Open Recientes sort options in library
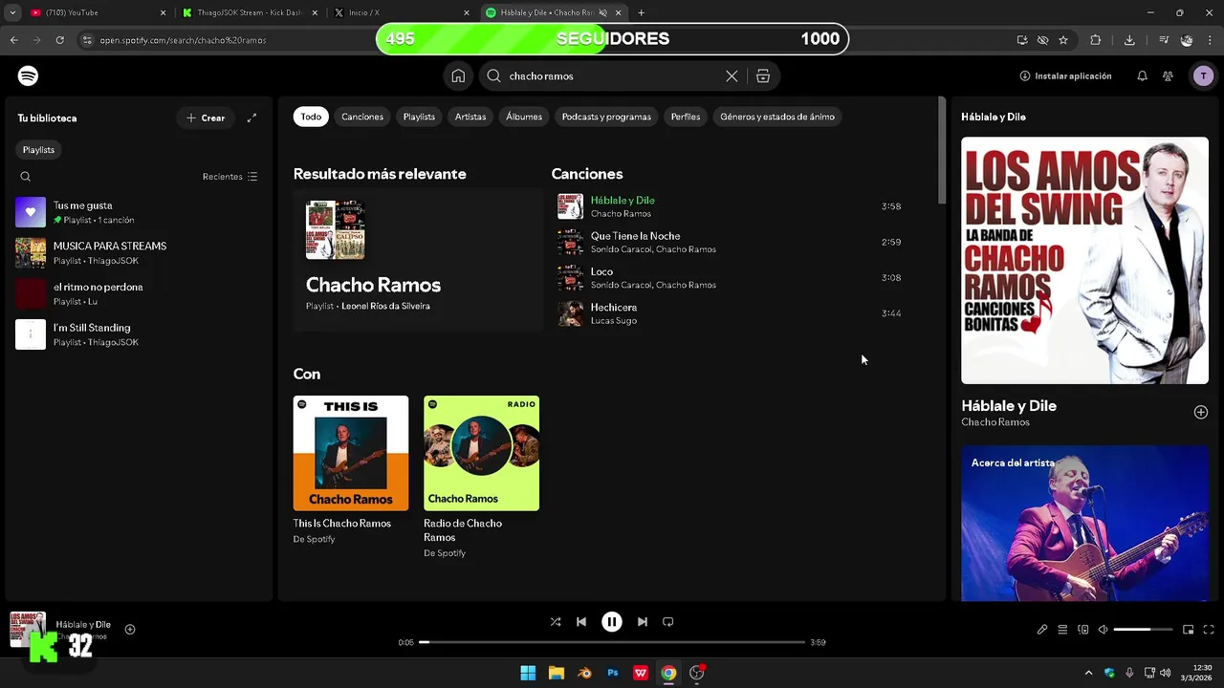The height and width of the screenshot is (688, 1224). tap(229, 177)
